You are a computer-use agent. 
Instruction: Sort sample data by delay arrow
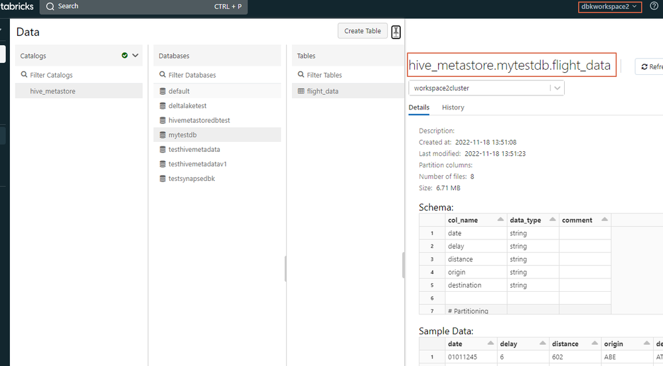click(x=542, y=343)
